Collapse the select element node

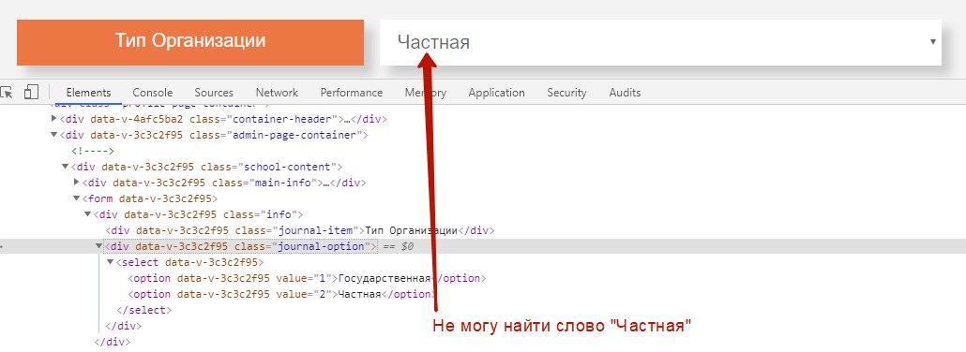click(111, 262)
